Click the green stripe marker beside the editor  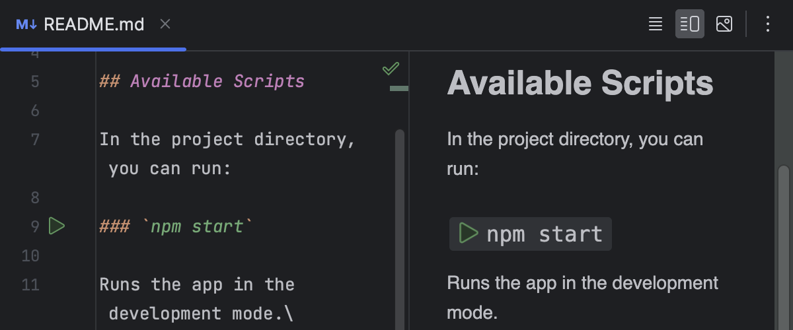tap(398, 88)
